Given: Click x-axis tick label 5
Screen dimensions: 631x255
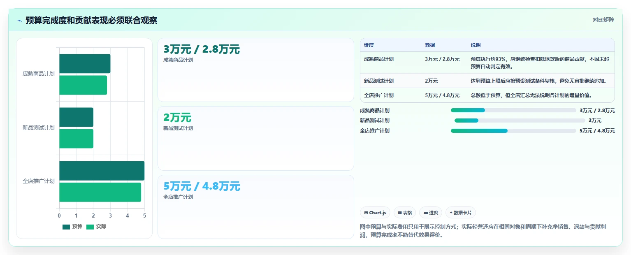Looking at the screenshot, I should tap(144, 216).
